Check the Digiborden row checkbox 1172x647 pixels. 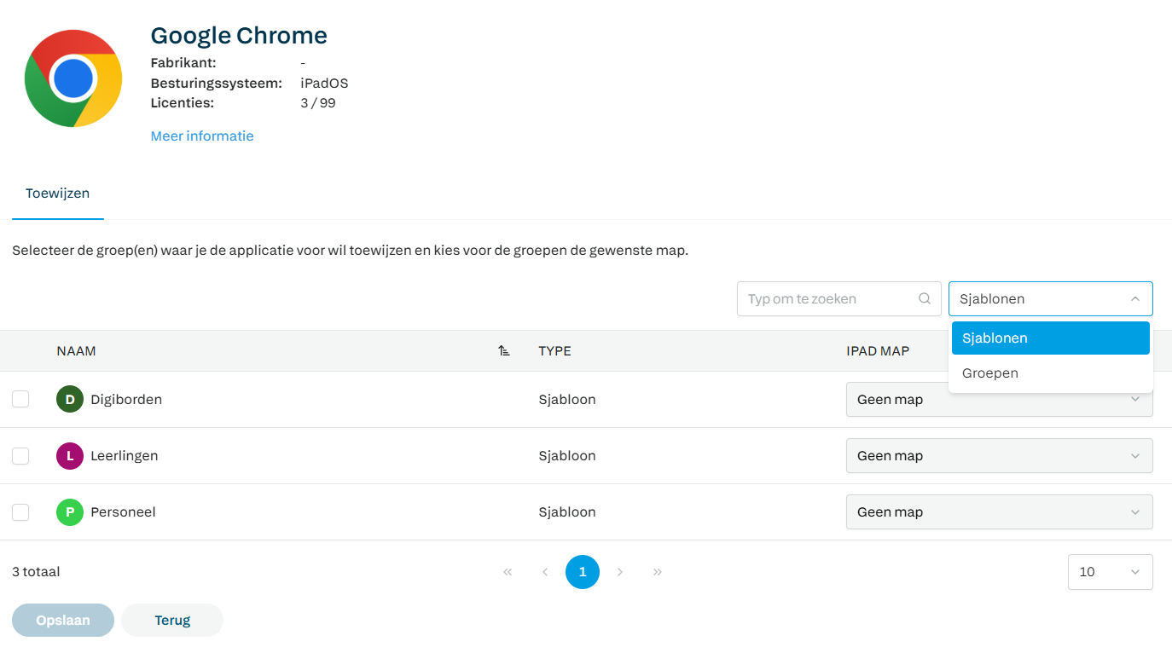click(x=20, y=399)
